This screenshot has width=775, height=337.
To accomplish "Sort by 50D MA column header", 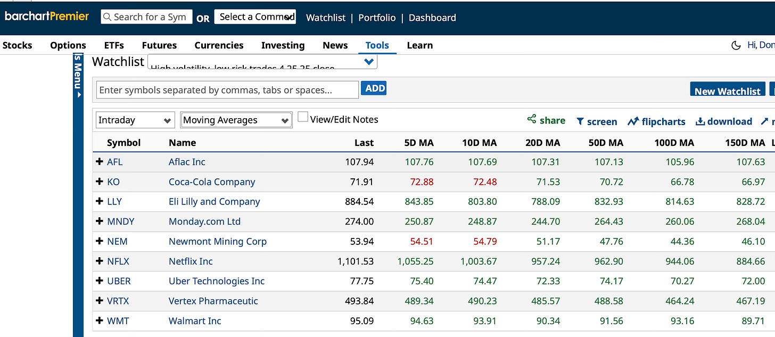I will point(605,143).
